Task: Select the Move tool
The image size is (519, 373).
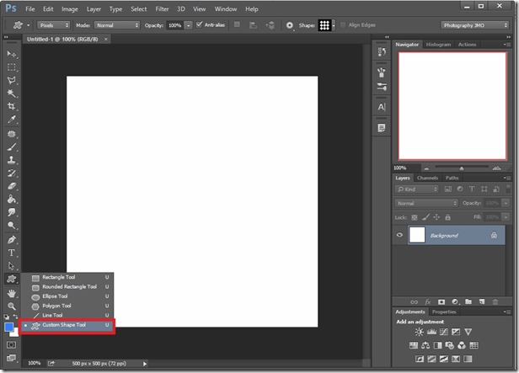Action: [x=12, y=54]
